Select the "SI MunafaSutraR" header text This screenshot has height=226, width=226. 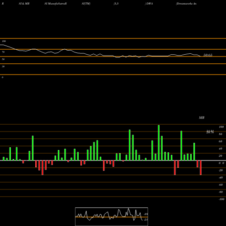click(56, 4)
